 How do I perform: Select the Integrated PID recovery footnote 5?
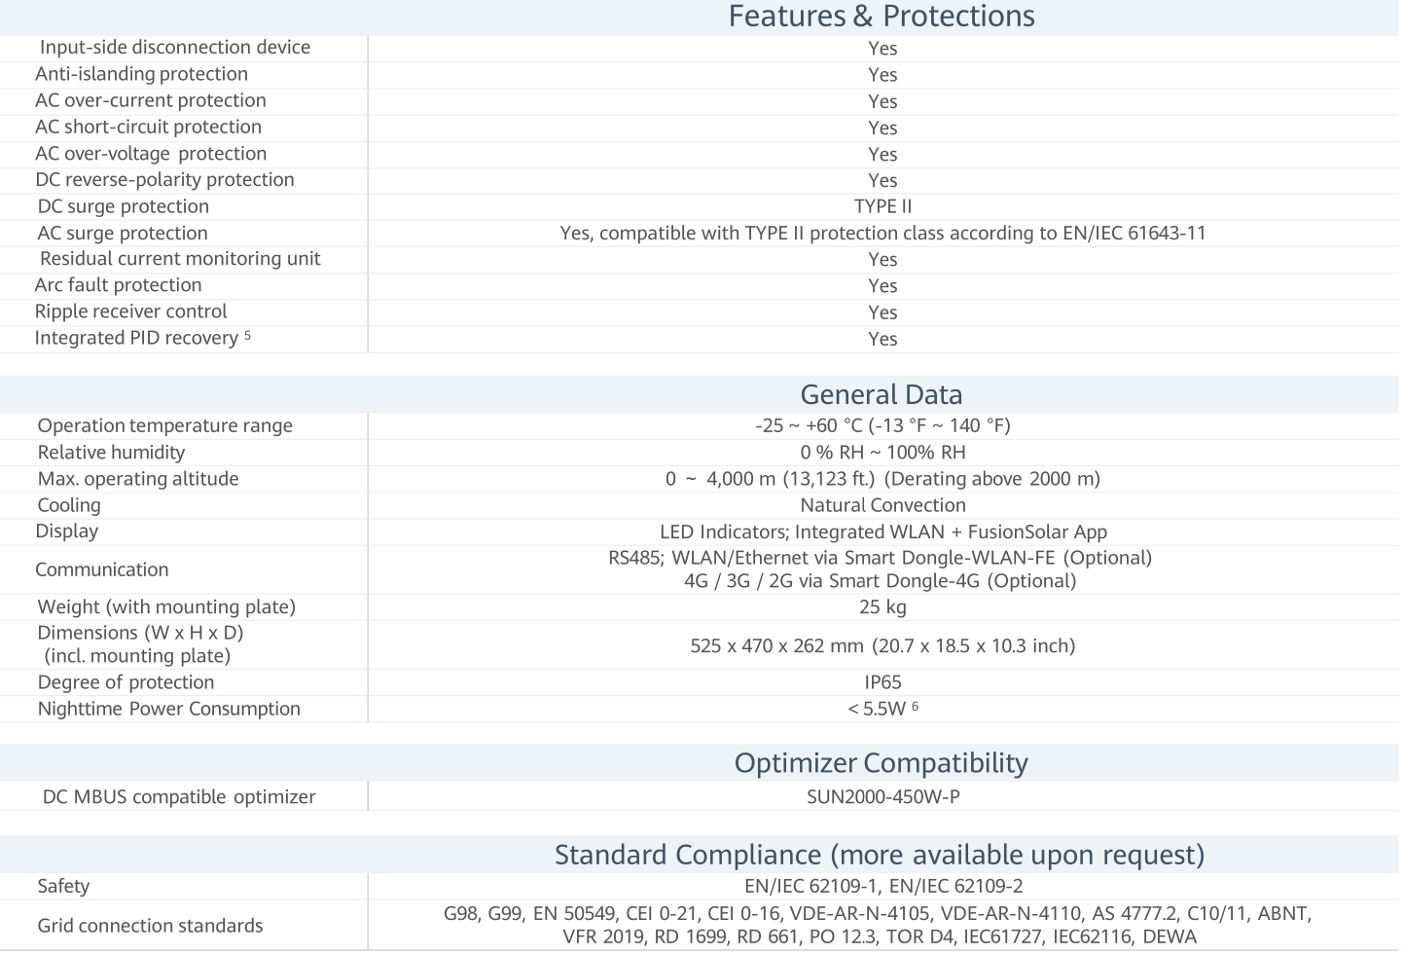(247, 335)
